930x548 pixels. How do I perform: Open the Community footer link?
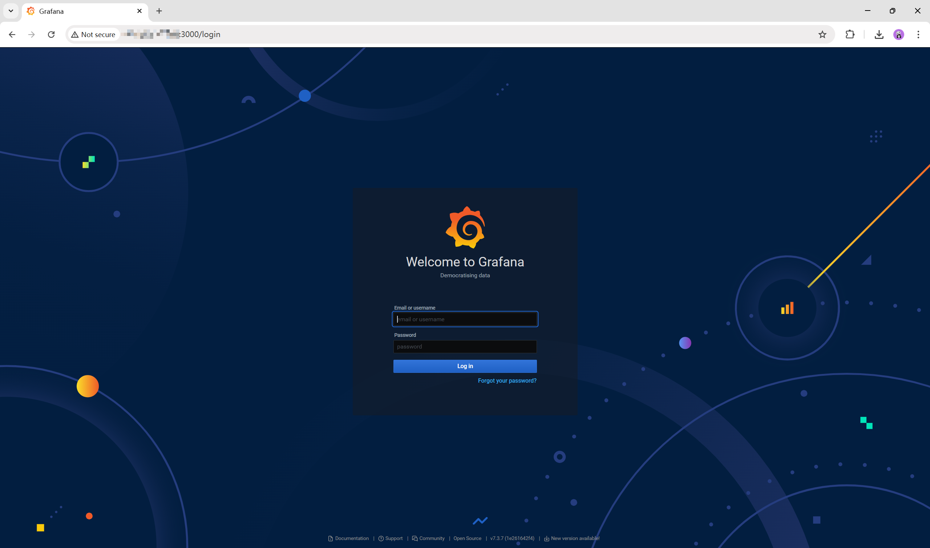(x=432, y=538)
